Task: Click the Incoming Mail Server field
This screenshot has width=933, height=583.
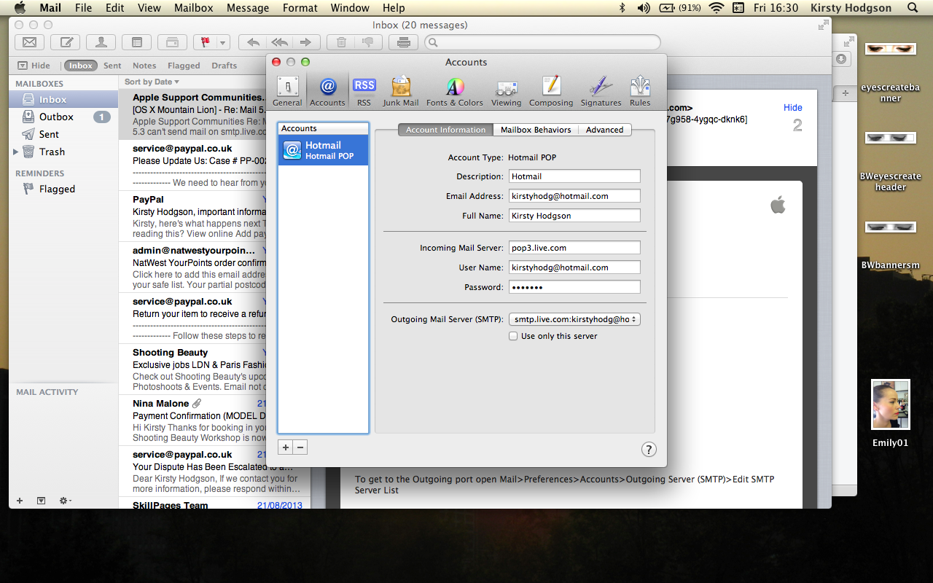Action: click(574, 248)
